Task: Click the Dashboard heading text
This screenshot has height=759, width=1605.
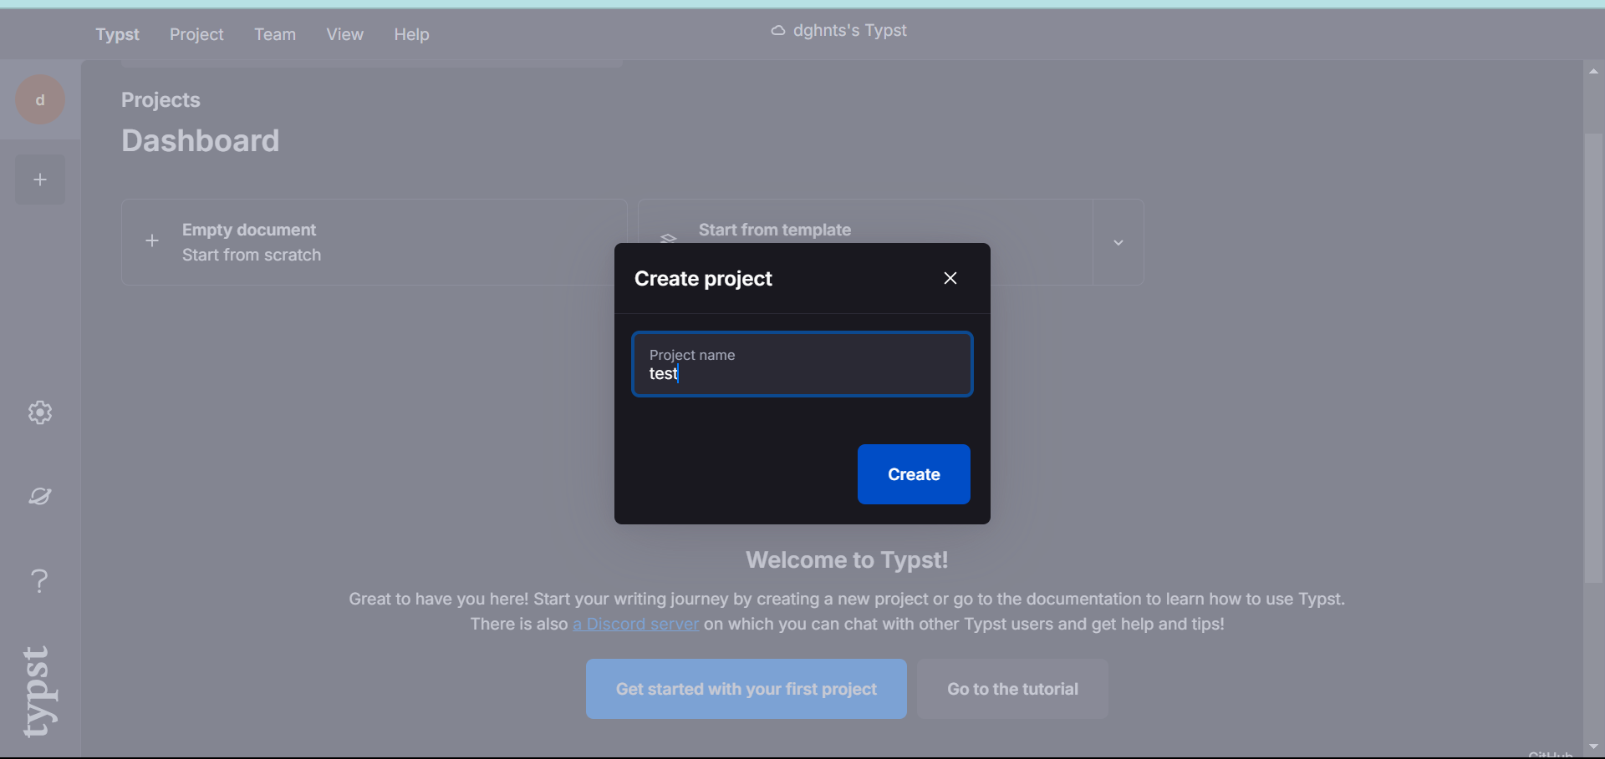Action: pyautogui.click(x=201, y=140)
